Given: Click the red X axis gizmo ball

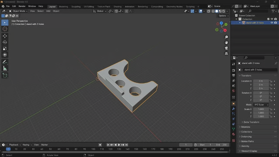Looking at the screenshot, I should [x=225, y=30].
